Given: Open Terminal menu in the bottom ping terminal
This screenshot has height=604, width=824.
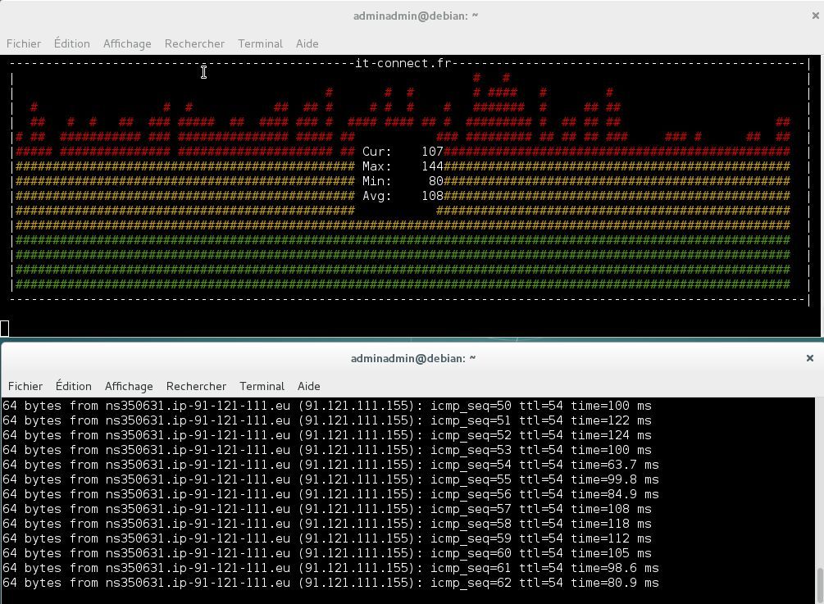Looking at the screenshot, I should [262, 386].
